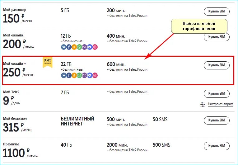Click Facebook icon in Мой онлайн plan
Viewport: 238px width, 165px height.
(x=69, y=47)
